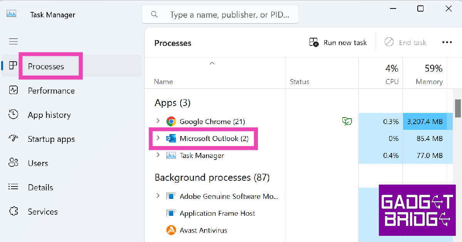Click the Task Manager process row icon

click(x=171, y=156)
